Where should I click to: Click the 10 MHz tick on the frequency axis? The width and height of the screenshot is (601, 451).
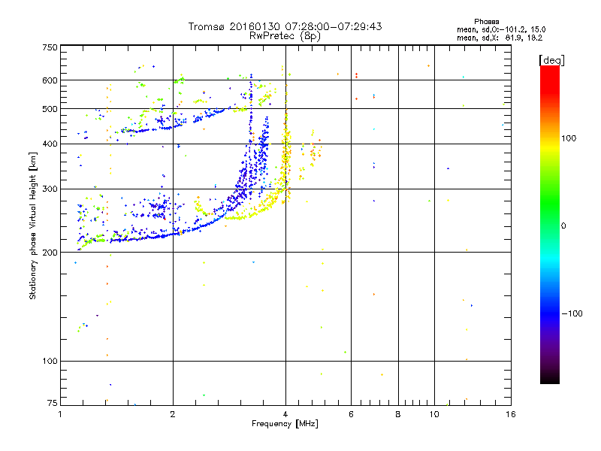(433, 414)
